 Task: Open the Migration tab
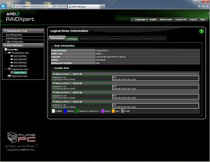point(85,39)
